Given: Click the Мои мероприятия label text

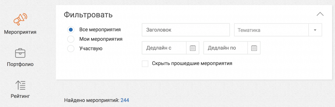Looking at the screenshot, I should tap(101, 39).
